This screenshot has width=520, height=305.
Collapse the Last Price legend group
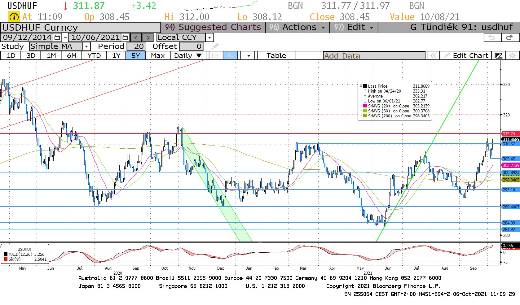click(x=361, y=86)
